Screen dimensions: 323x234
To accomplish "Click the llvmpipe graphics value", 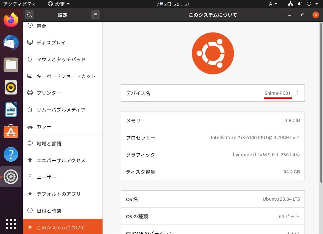I will [266, 155].
